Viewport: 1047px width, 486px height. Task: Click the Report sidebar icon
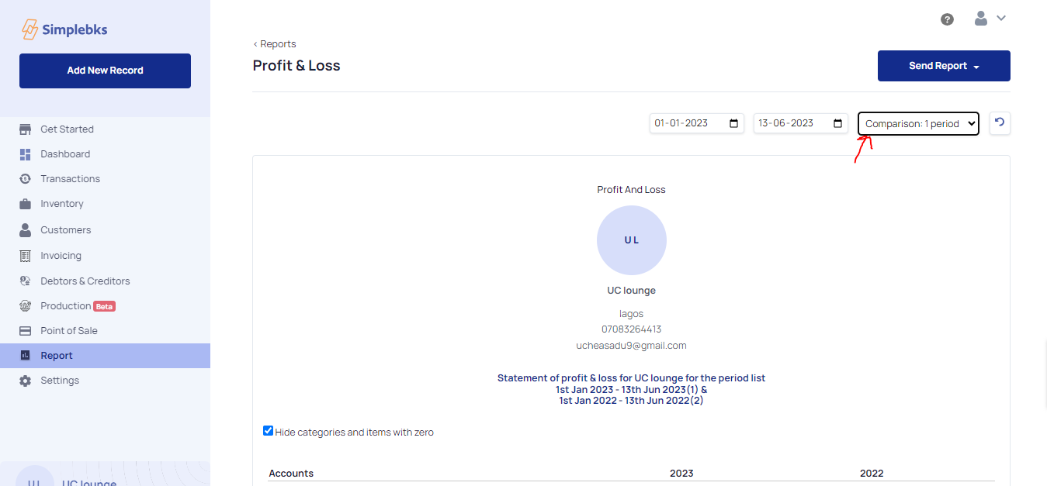tap(26, 356)
